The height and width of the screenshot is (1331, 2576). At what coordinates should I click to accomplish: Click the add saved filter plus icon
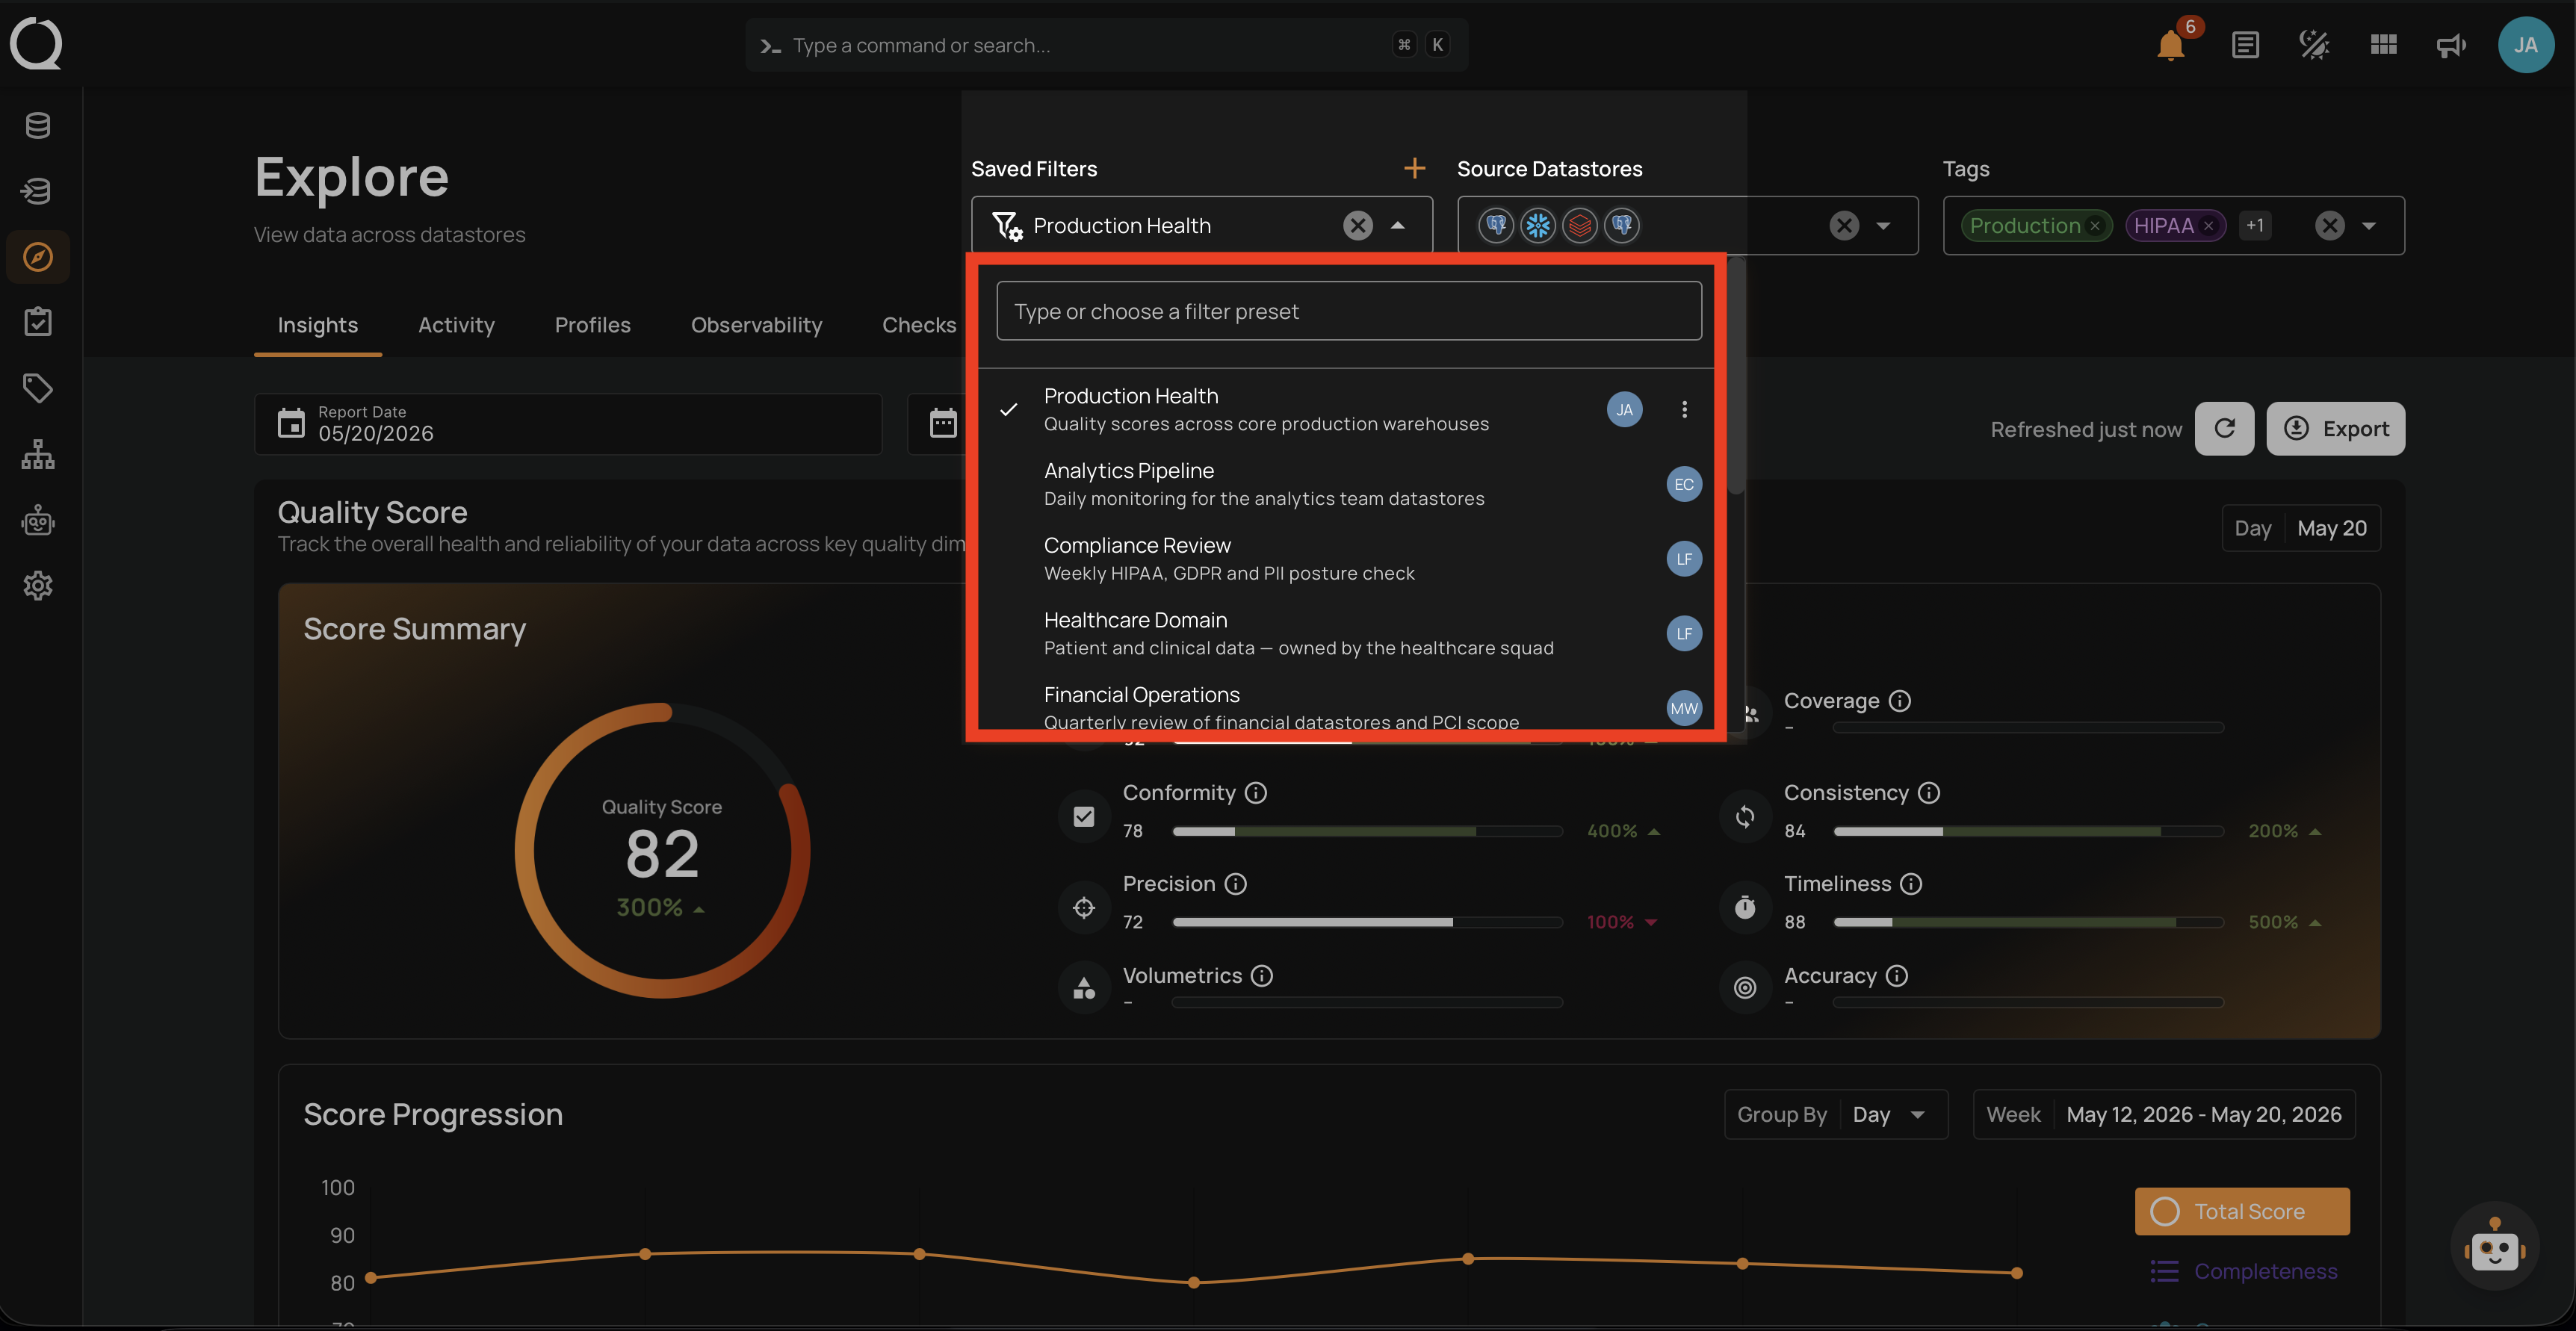pyautogui.click(x=1414, y=168)
